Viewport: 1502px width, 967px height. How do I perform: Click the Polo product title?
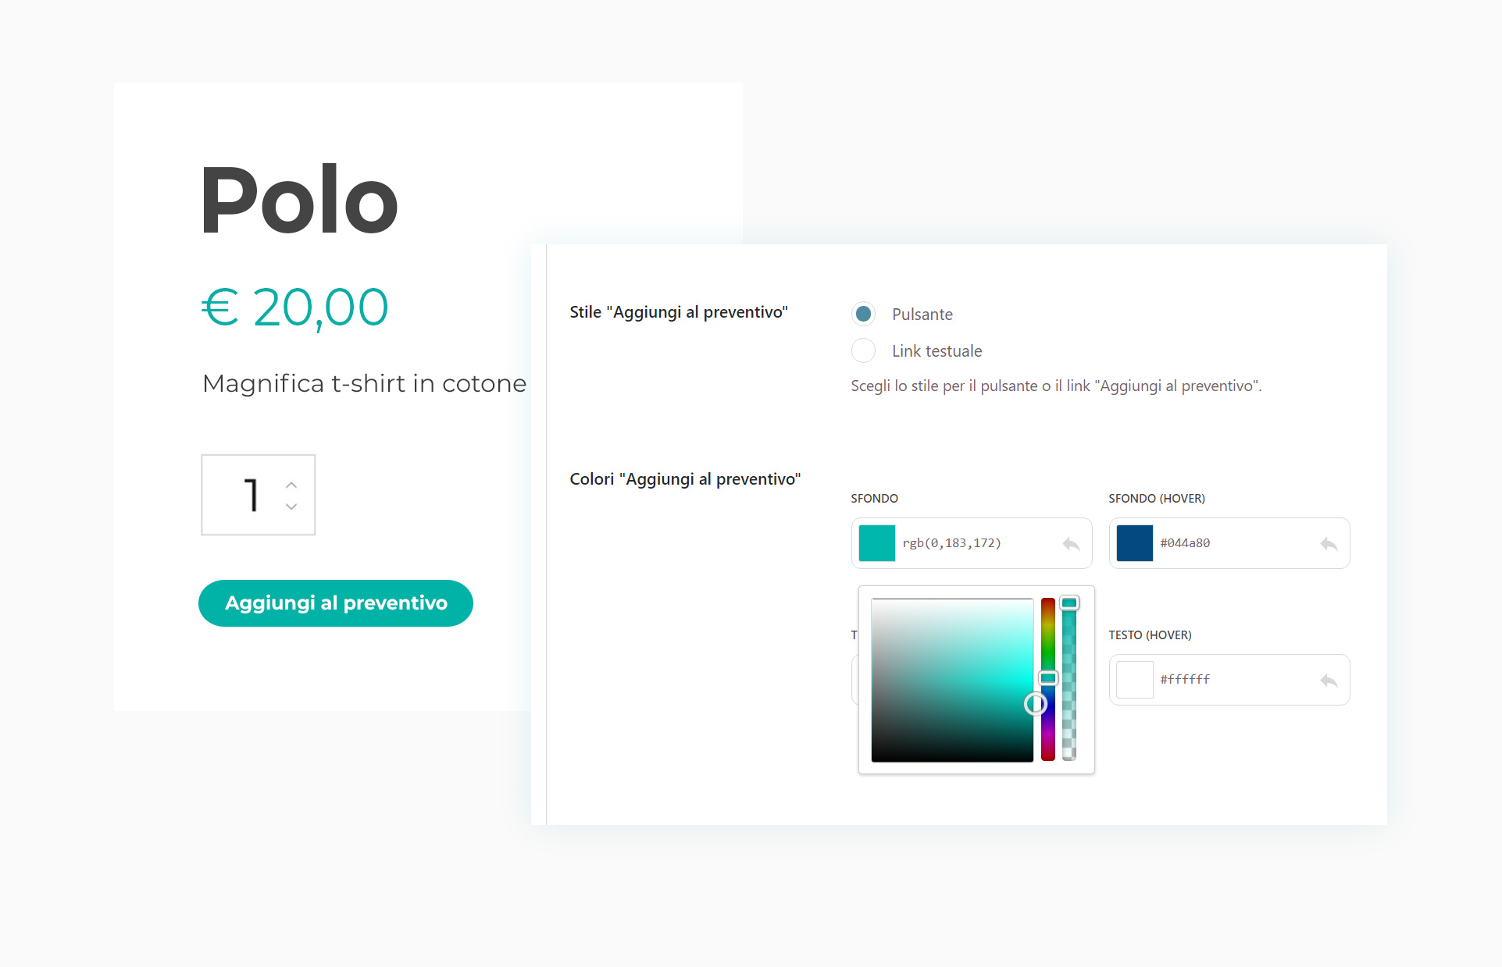coord(299,200)
